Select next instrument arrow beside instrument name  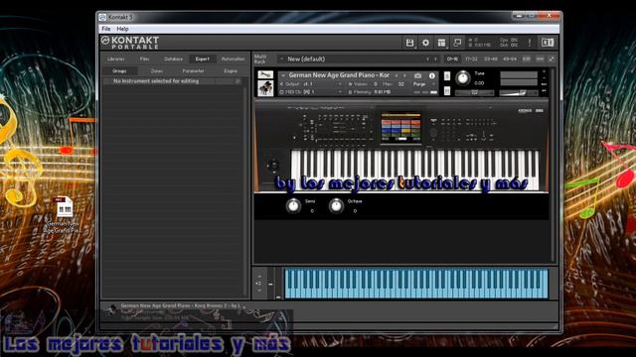(x=404, y=75)
